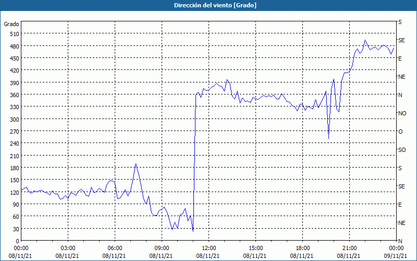Viewport: 417px width, 261px height.
Task: Select the "O" compass label
Action: 400,132
